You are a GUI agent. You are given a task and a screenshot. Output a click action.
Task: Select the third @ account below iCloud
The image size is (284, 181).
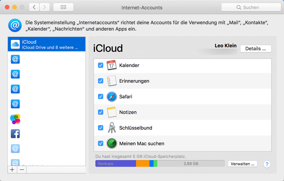[x=15, y=89]
